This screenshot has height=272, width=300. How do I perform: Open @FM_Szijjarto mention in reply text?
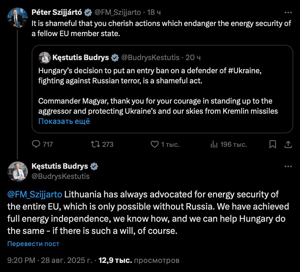tap(35, 194)
